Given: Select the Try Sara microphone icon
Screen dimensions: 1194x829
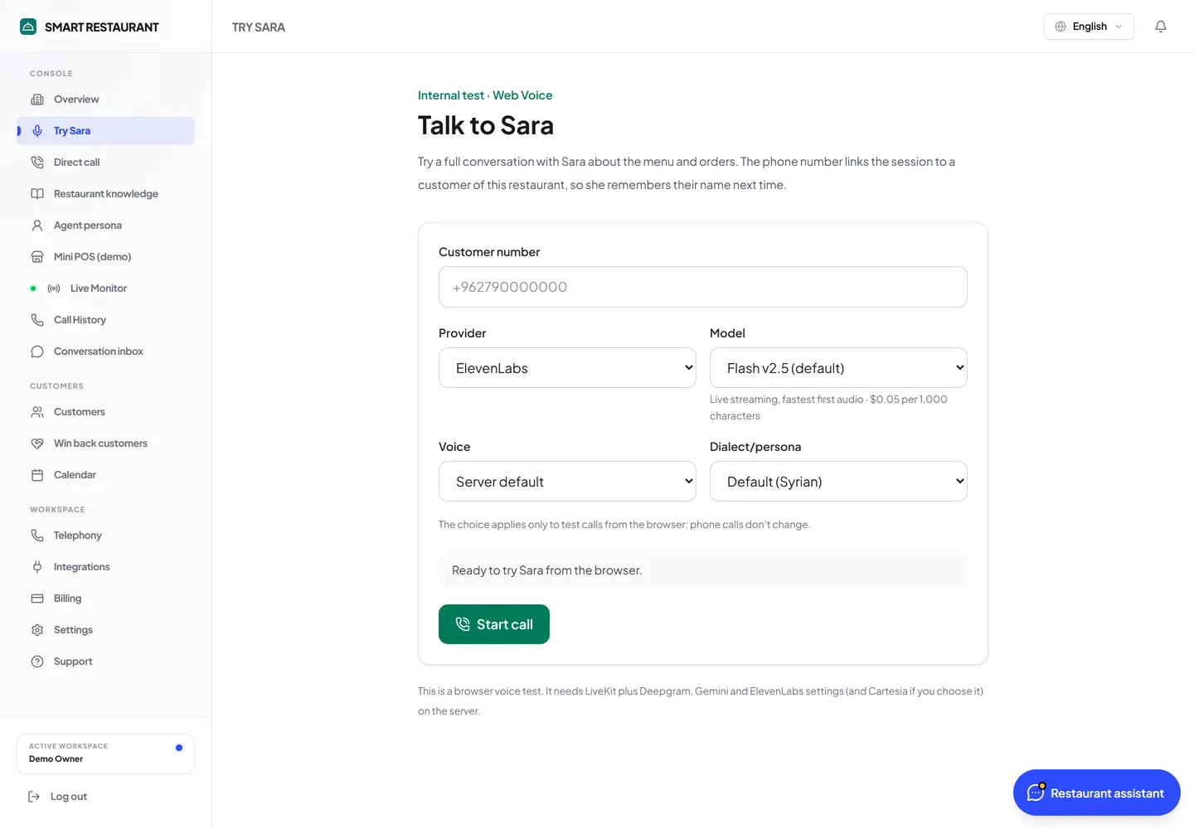Looking at the screenshot, I should pyautogui.click(x=37, y=131).
